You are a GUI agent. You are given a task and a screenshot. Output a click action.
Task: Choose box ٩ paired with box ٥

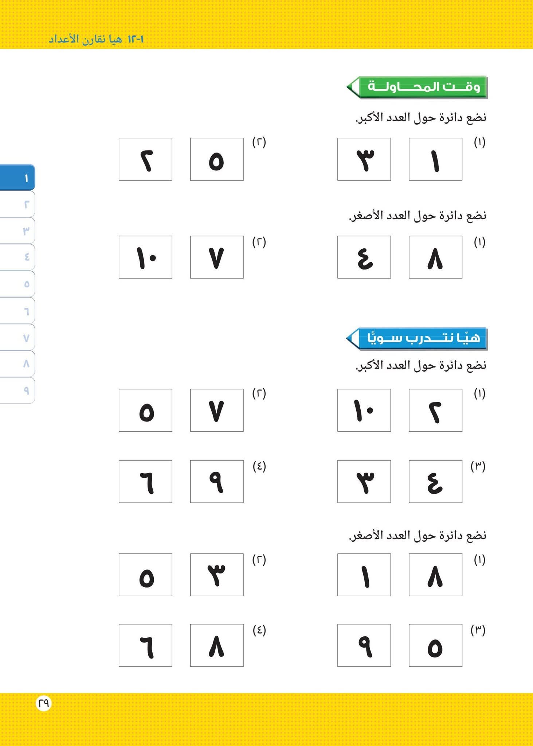[x=364, y=645]
